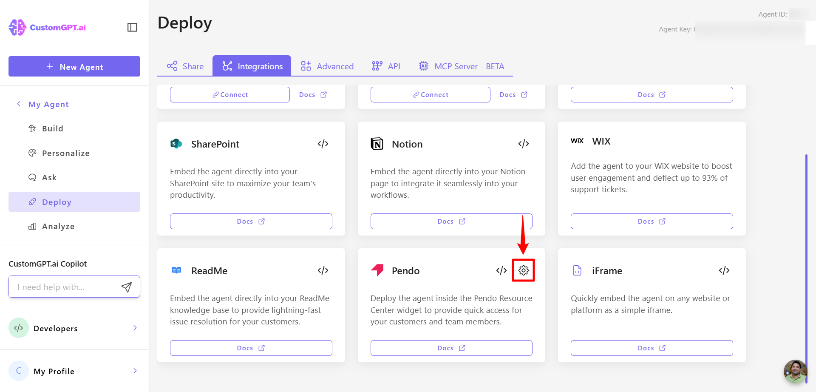Click the iFrame file icon

click(577, 270)
